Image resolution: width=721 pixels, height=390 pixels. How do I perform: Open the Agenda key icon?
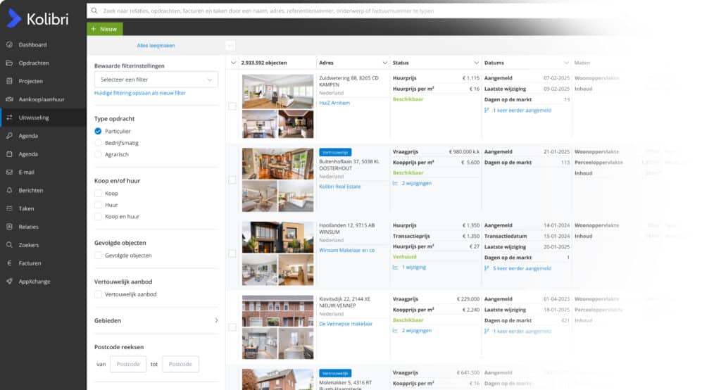point(9,136)
